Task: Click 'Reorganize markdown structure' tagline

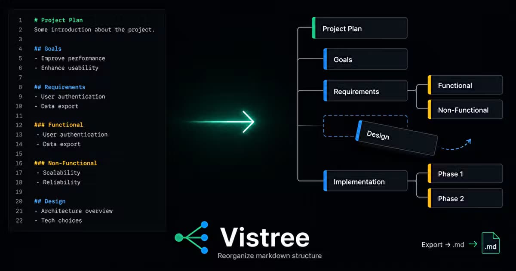Action: (270, 256)
